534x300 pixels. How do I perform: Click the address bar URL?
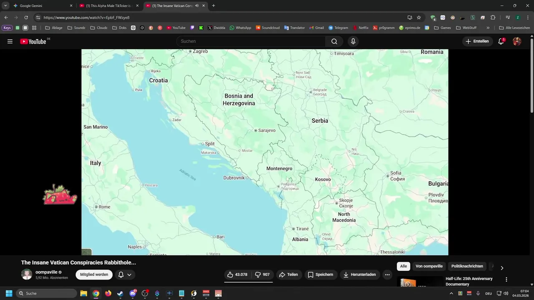point(86,17)
